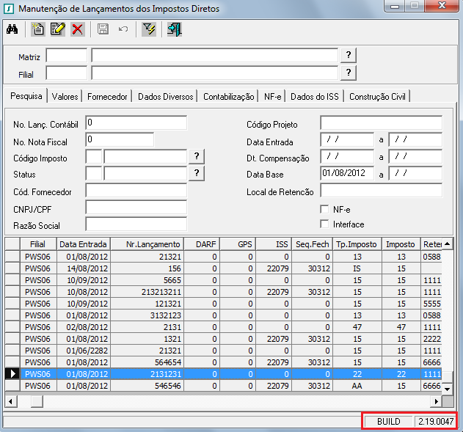This screenshot has height=432, width=463.
Task: Switch to the Fornecedor tab
Action: point(108,96)
